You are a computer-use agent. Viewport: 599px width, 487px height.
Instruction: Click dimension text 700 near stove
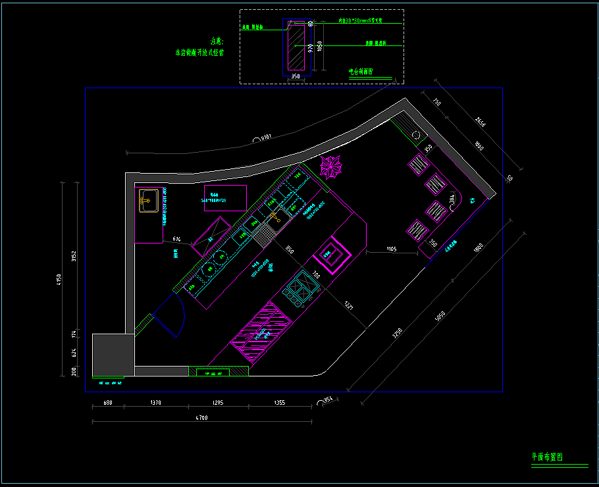(x=317, y=274)
